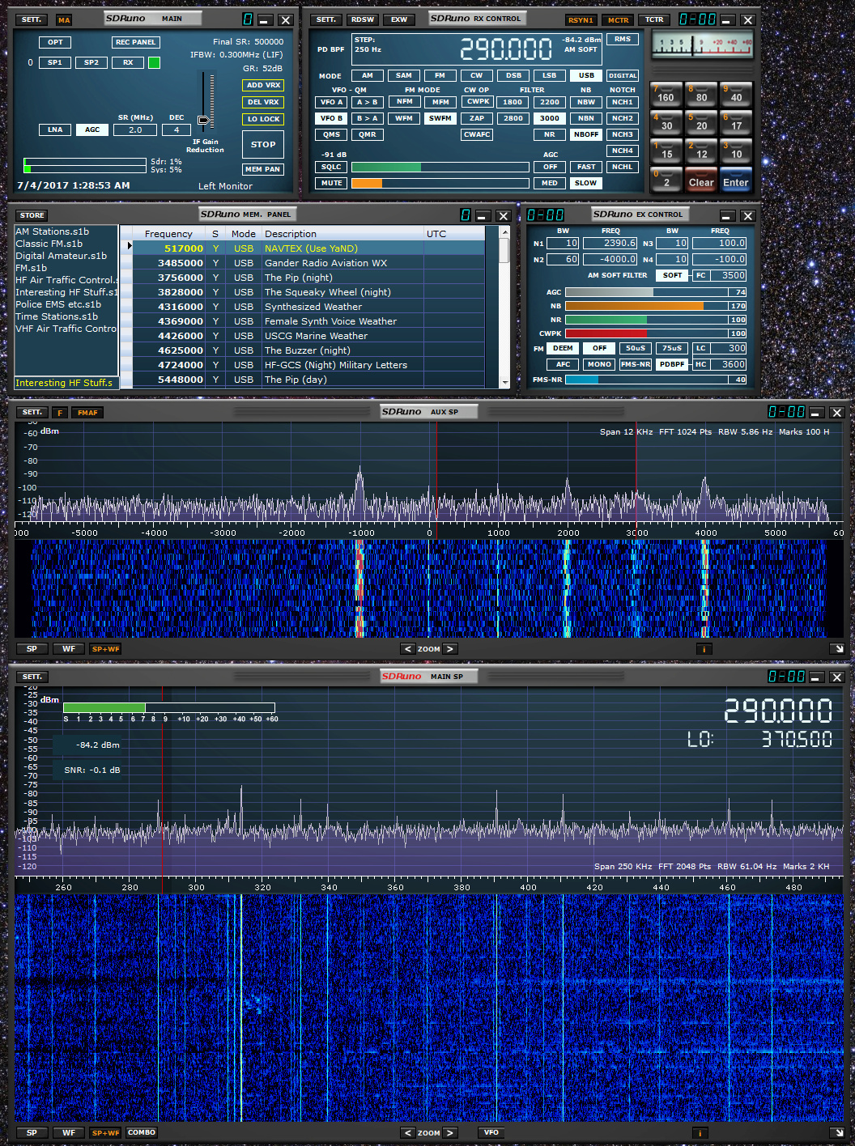Click the OPT button in Main panel
The width and height of the screenshot is (855, 1146).
pyautogui.click(x=55, y=42)
